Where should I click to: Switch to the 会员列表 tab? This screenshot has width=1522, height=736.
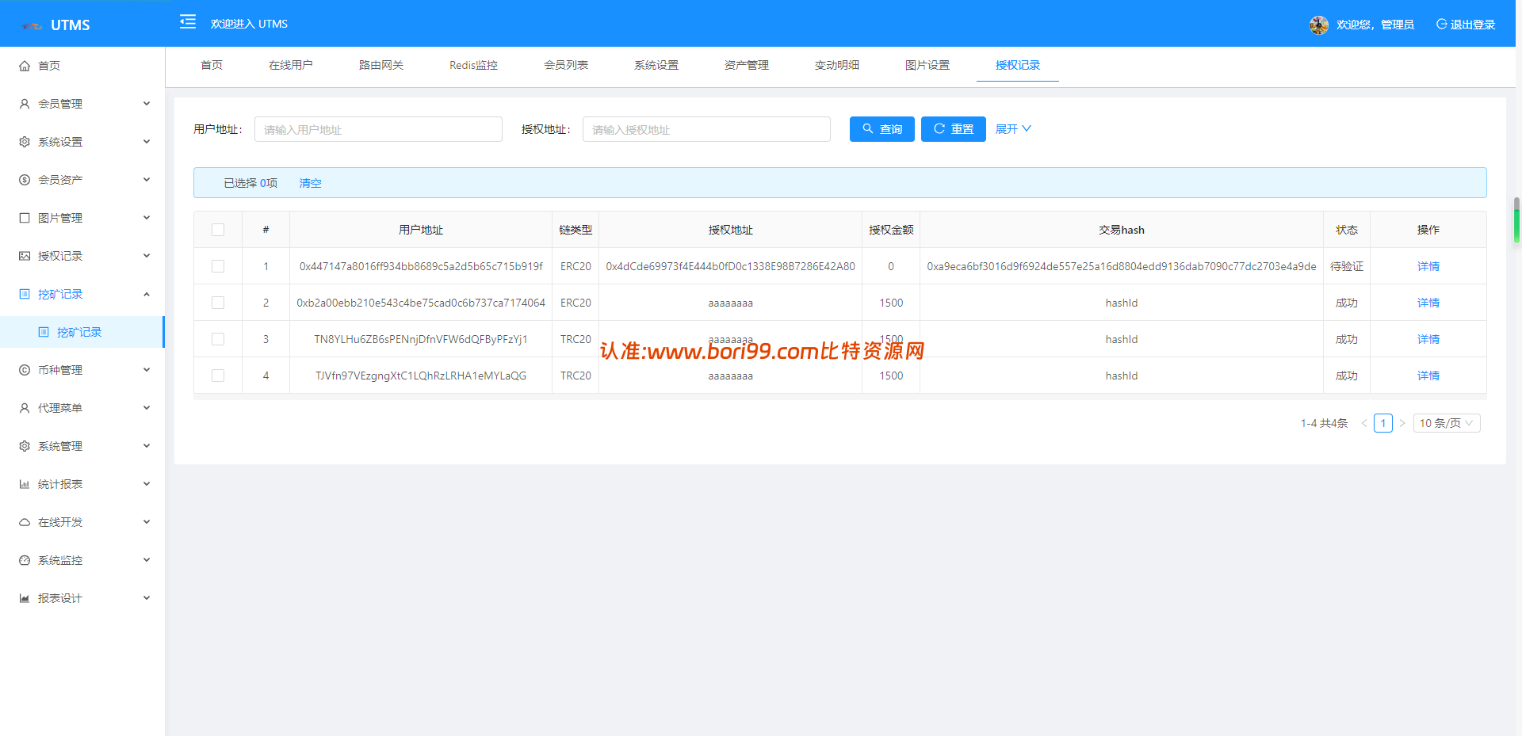click(566, 65)
